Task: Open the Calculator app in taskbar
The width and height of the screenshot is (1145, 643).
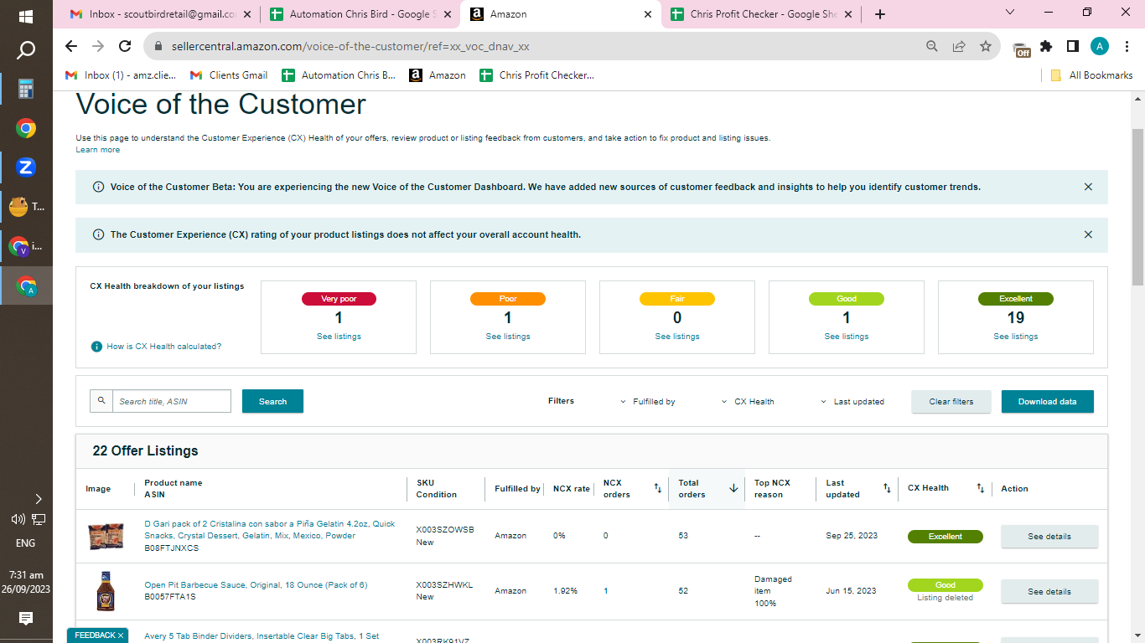Action: click(x=26, y=89)
